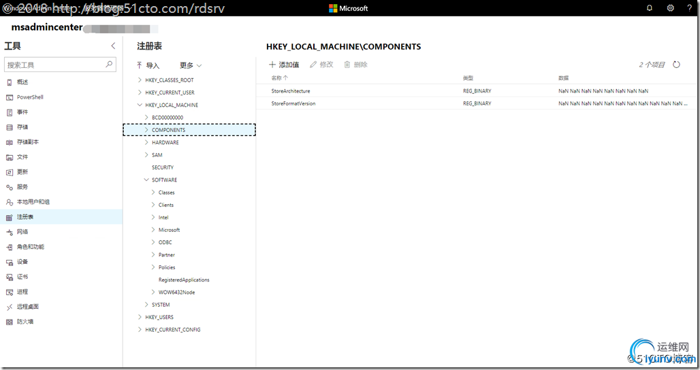Expand HARDWARE key

pos(146,142)
